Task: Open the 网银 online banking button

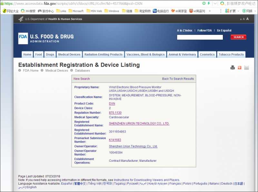Action: pos(247,11)
